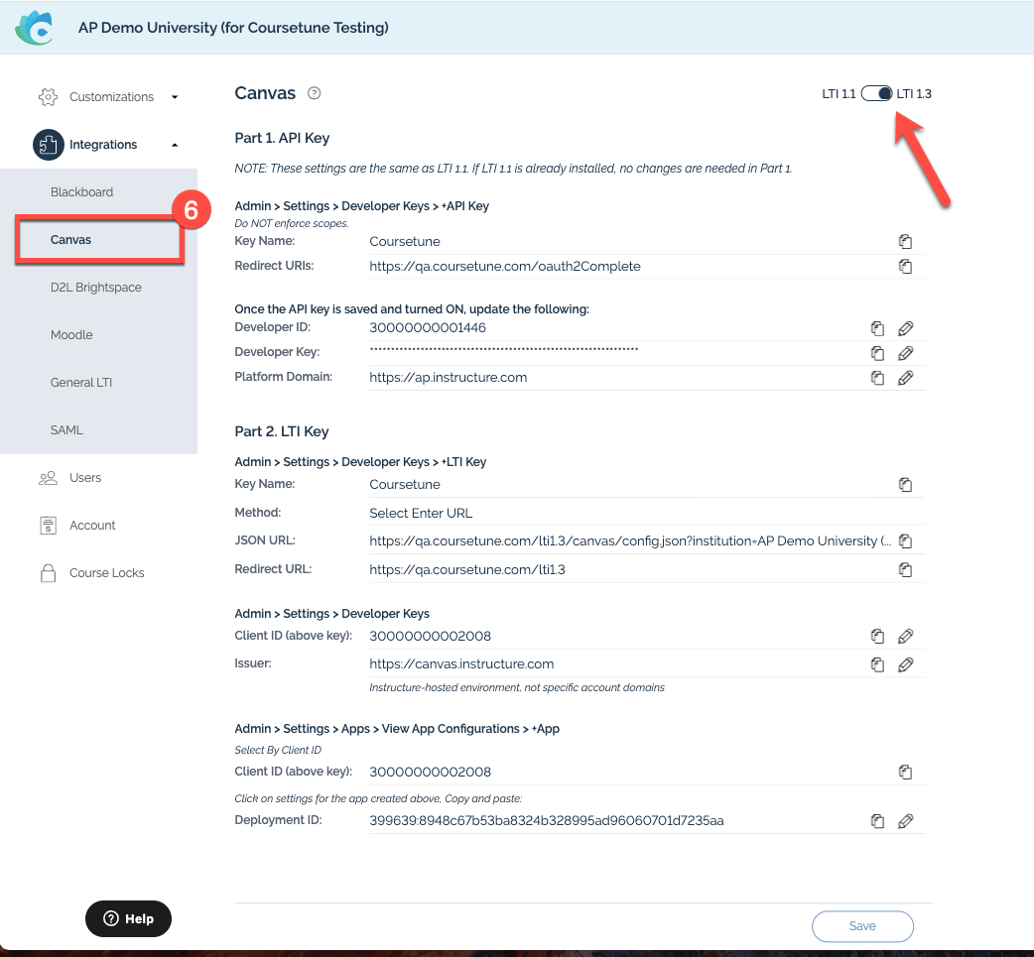This screenshot has height=957, width=1034.
Task: Copy the Select By Client ID value
Action: click(x=905, y=772)
